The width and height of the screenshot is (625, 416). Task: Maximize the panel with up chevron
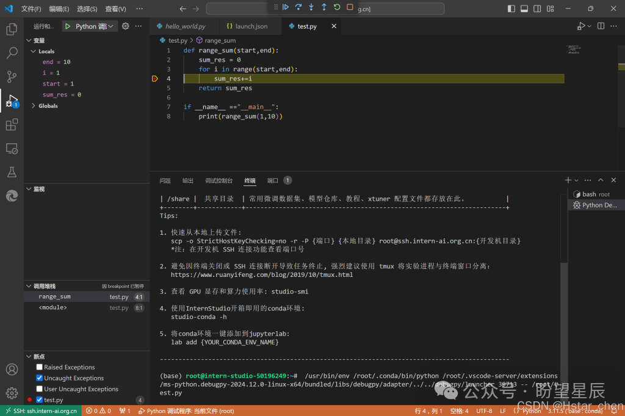coord(601,181)
